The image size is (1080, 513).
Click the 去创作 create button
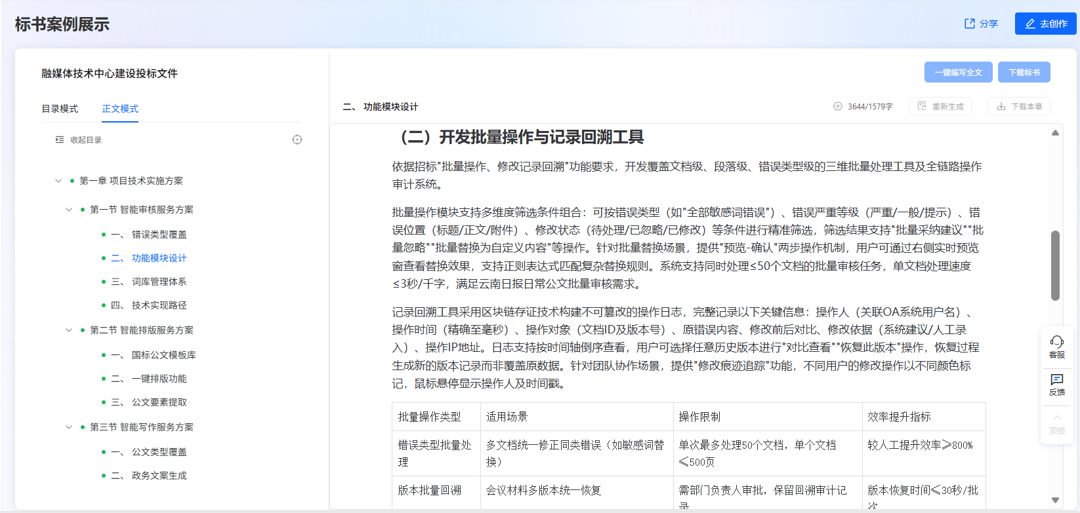tap(1045, 24)
